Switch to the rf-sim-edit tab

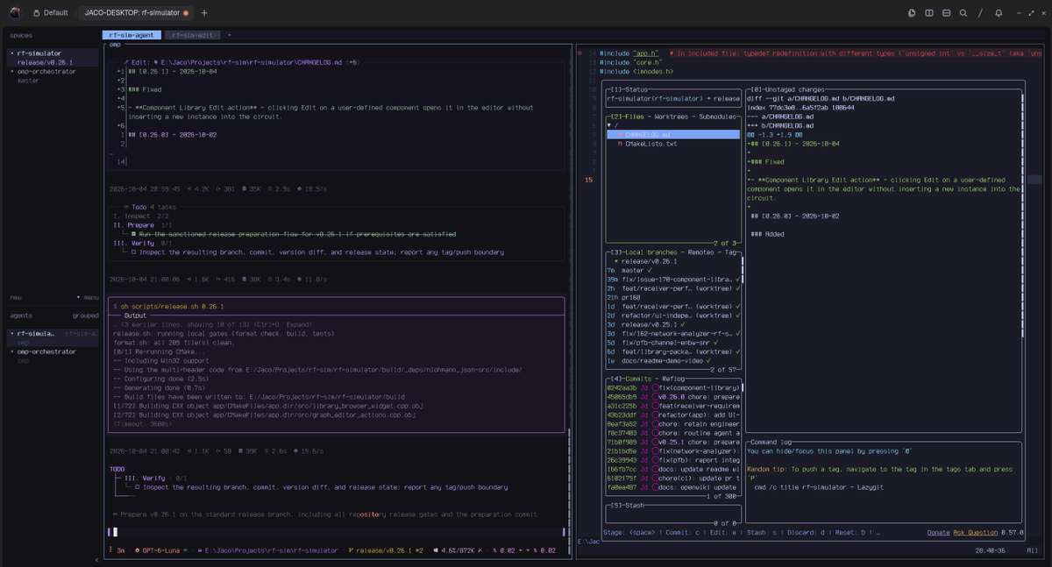(x=192, y=35)
